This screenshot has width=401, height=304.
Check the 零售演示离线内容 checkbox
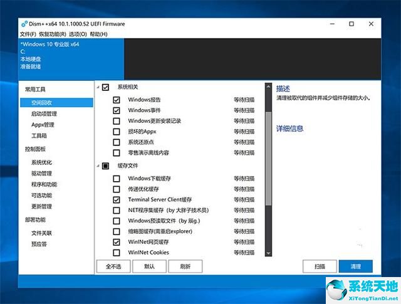[x=117, y=153]
